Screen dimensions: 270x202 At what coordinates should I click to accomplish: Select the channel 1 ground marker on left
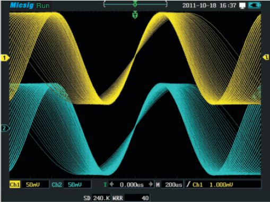pyautogui.click(x=5, y=58)
